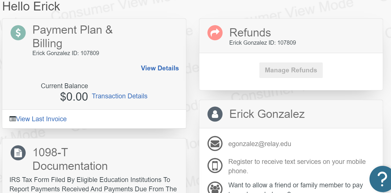
Task: Open View Details for billing
Action: pos(160,68)
